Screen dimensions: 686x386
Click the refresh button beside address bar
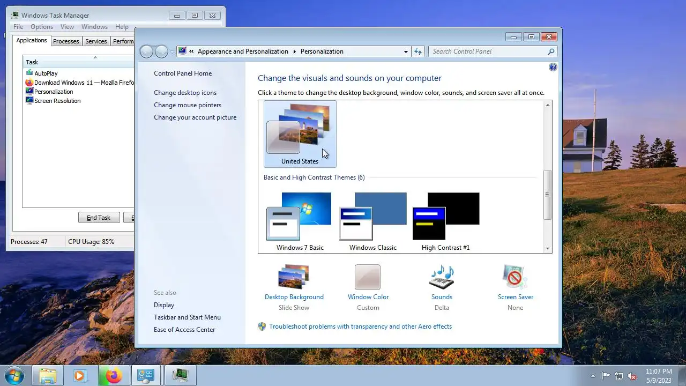418,51
